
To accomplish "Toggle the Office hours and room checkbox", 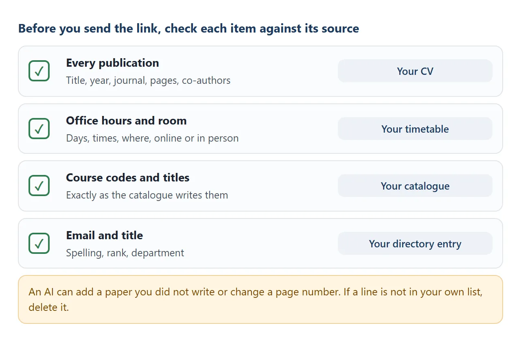I will pos(39,129).
